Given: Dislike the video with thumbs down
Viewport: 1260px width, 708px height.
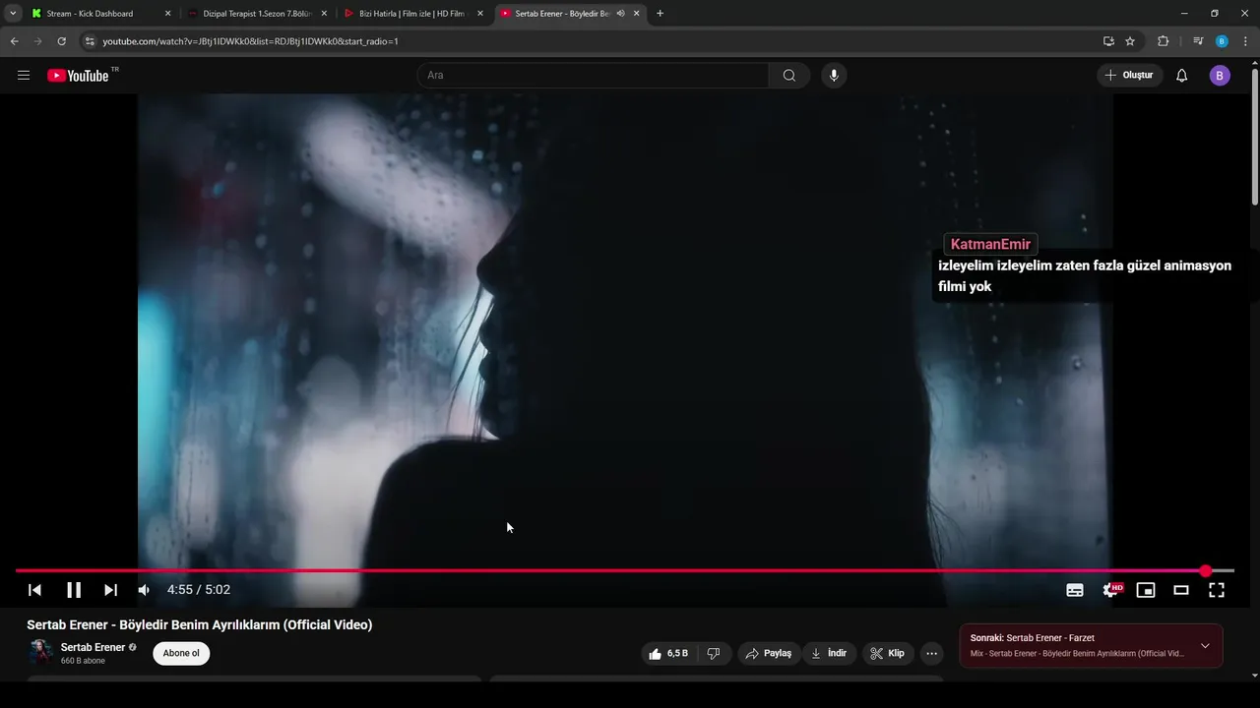Looking at the screenshot, I should coord(715,653).
